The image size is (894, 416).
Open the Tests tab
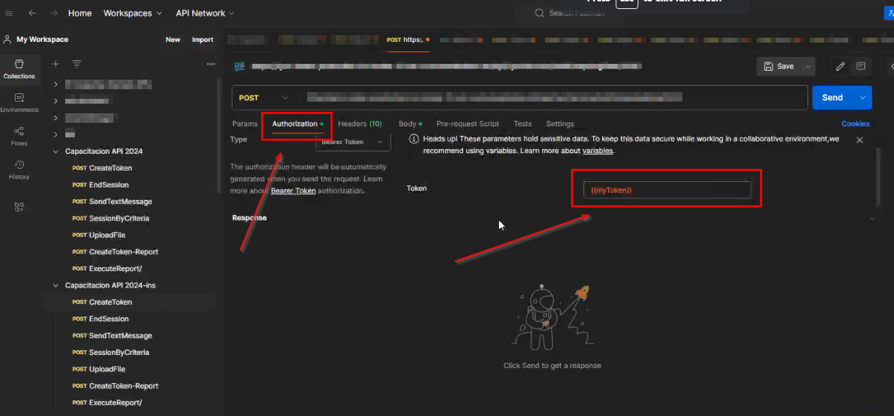coord(522,124)
